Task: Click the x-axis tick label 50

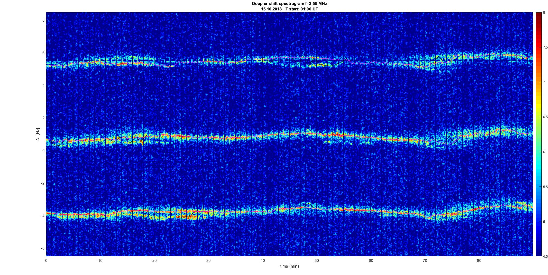Action: pos(316,260)
